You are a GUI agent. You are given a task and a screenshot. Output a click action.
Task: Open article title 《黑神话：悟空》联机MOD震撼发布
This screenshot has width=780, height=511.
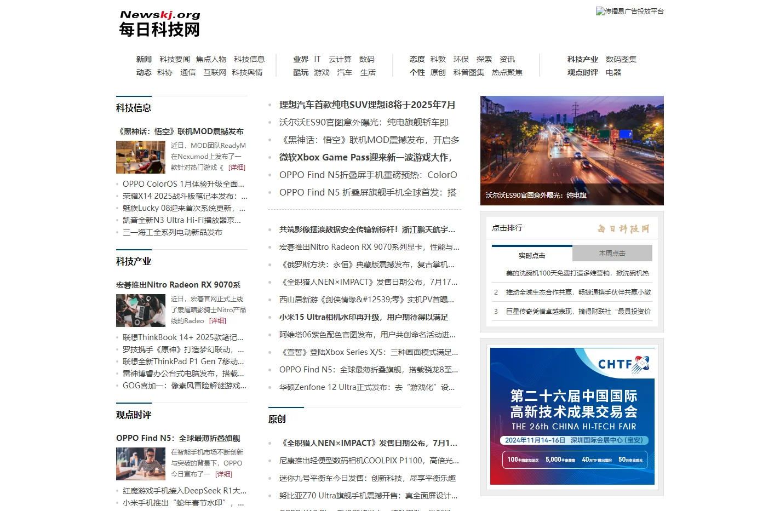[x=180, y=131]
